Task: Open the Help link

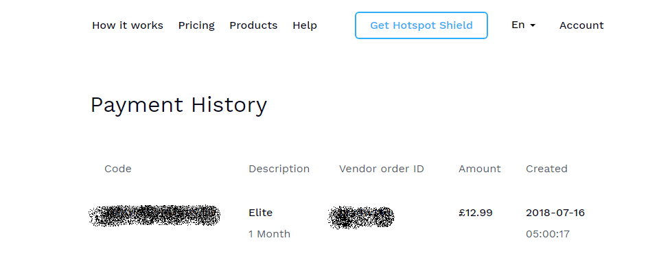Action: 305,25
